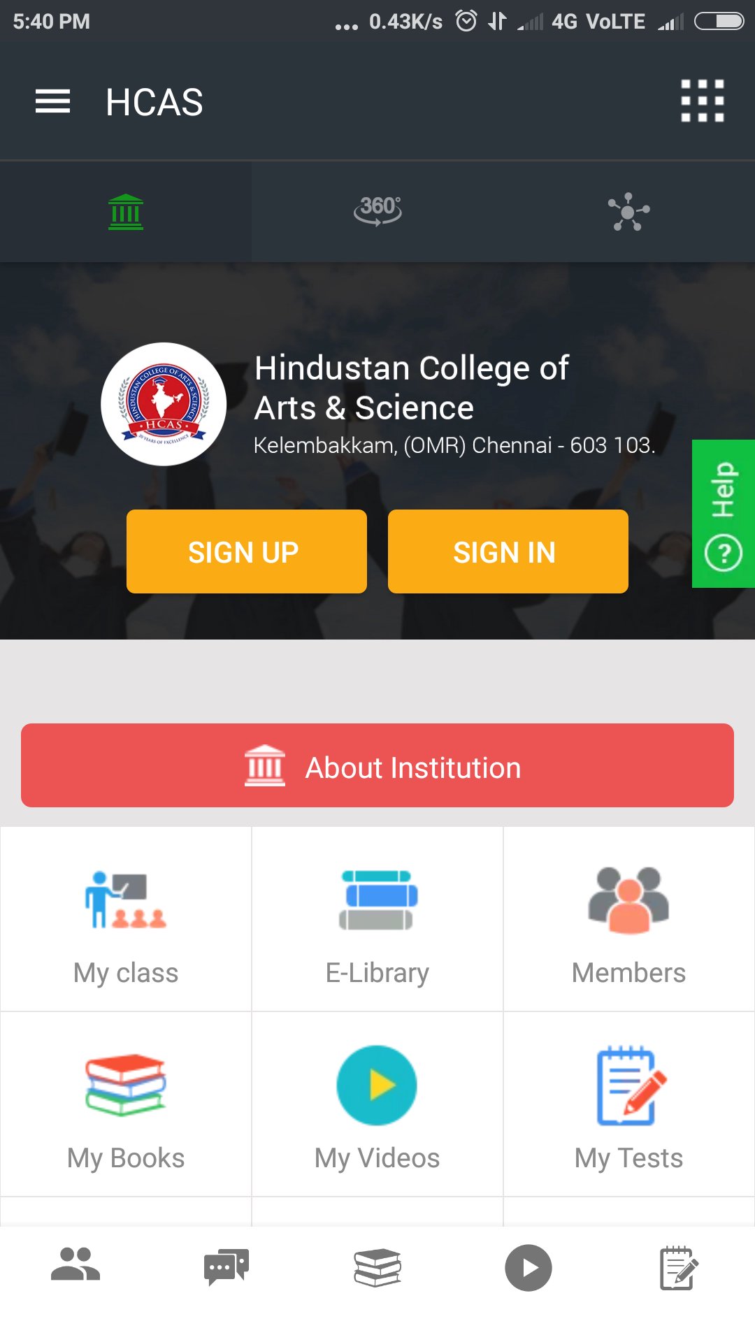Open the My Tests tile
Viewport: 755px width, 1342px height.
[x=628, y=1104]
